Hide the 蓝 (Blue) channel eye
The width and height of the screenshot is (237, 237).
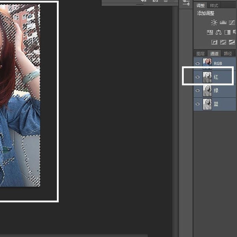[197, 104]
